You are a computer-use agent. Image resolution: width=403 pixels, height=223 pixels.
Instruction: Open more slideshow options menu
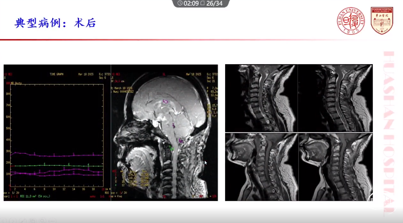click(x=53, y=220)
